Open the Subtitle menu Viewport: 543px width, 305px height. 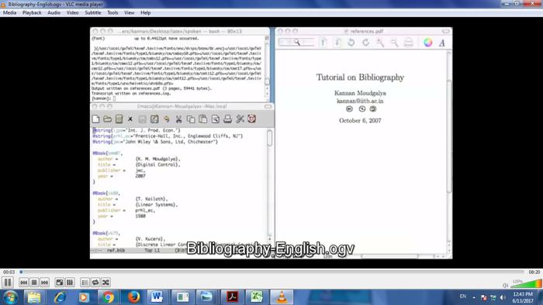pyautogui.click(x=93, y=13)
